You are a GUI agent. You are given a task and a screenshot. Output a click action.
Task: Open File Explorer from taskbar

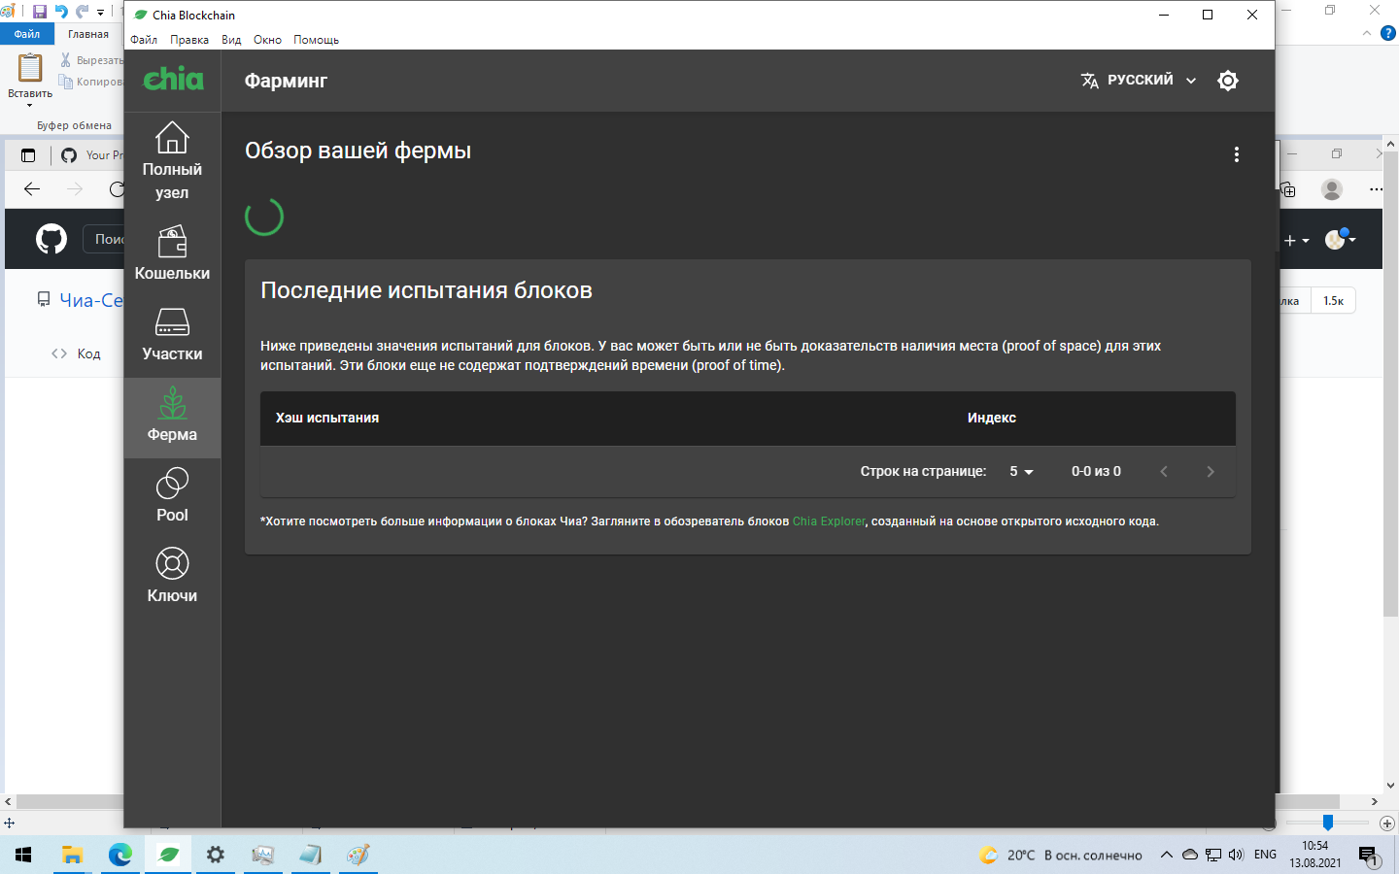pos(73,855)
